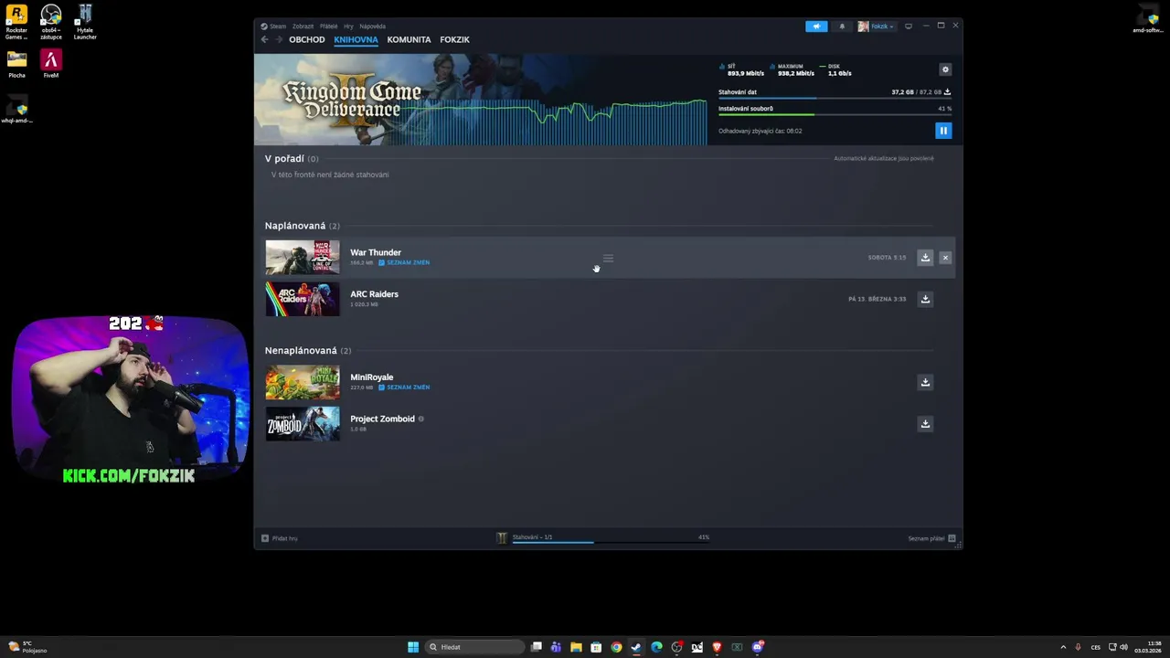This screenshot has width=1170, height=658.
Task: Click the Nenaplánovaná section header
Action: point(307,350)
